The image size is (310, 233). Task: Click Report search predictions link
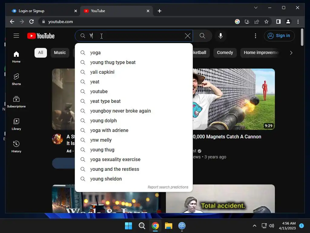click(168, 187)
